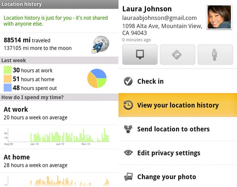The height and width of the screenshot is (187, 237).
Task: Open Laura Johnson's profile photo
Action: click(219, 17)
